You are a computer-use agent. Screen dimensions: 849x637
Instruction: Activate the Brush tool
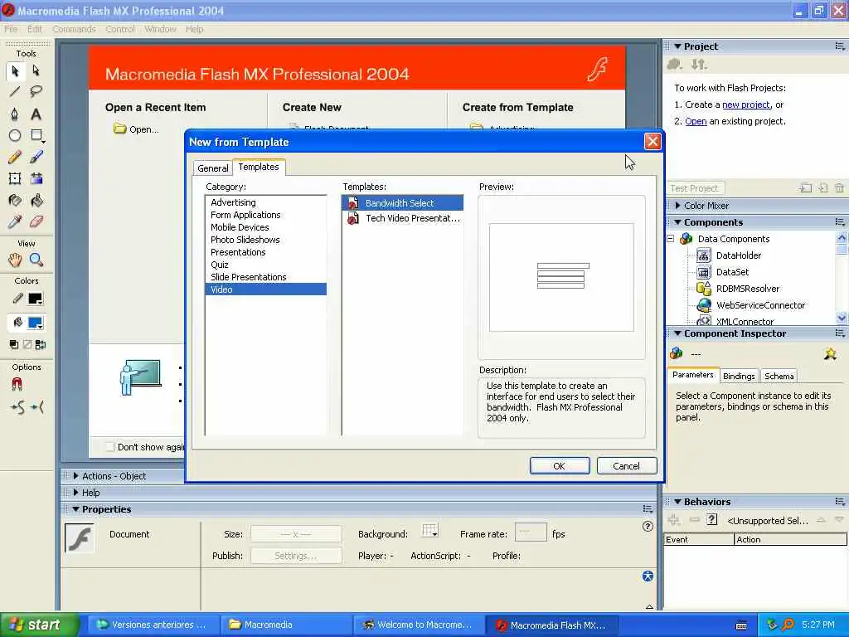[36, 157]
